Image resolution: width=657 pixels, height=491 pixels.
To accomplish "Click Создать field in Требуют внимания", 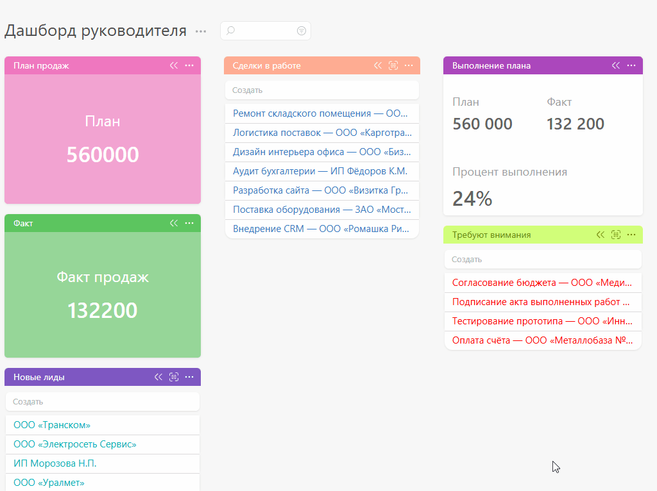I will (543, 260).
